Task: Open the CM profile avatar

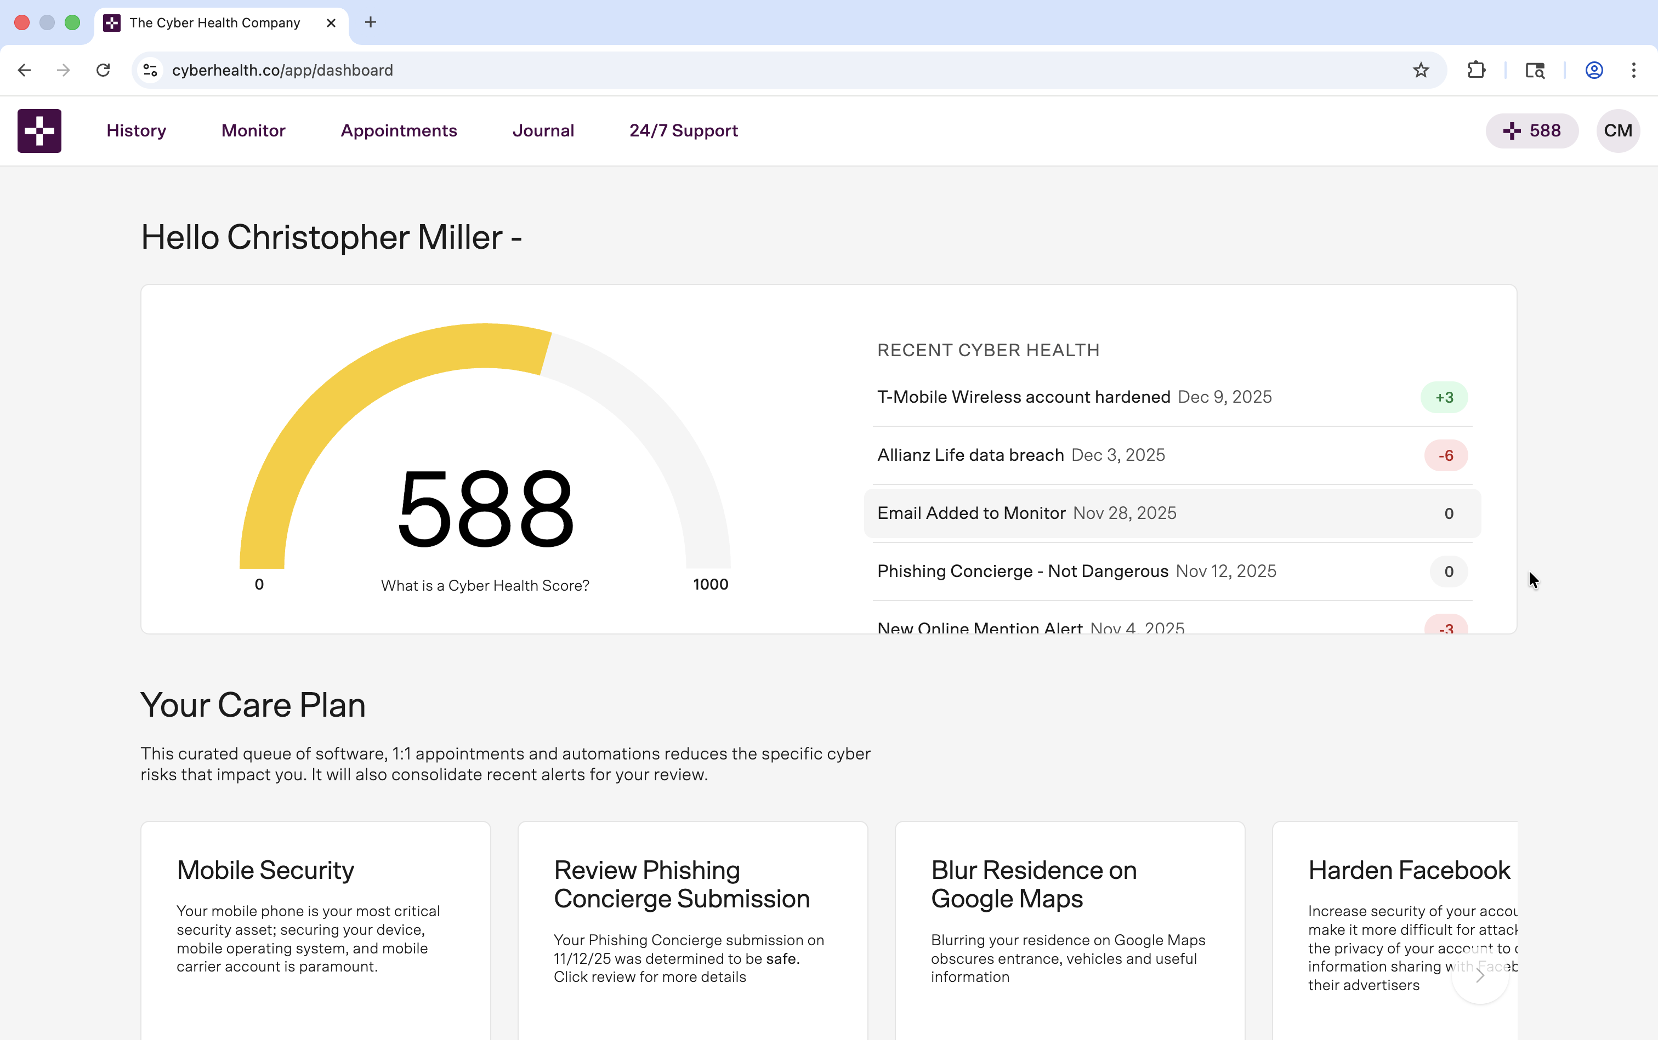Action: [x=1617, y=131]
